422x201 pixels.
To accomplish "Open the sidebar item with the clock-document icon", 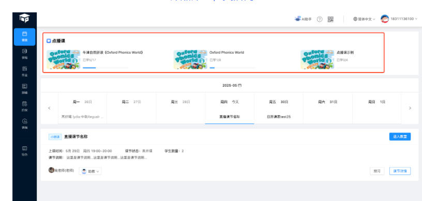I will point(24,124).
